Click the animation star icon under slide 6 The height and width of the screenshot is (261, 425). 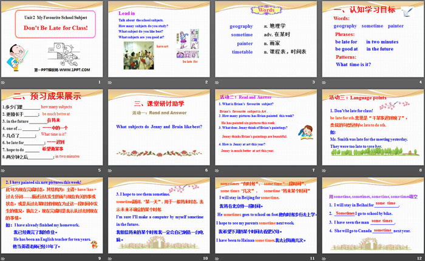click(110, 170)
